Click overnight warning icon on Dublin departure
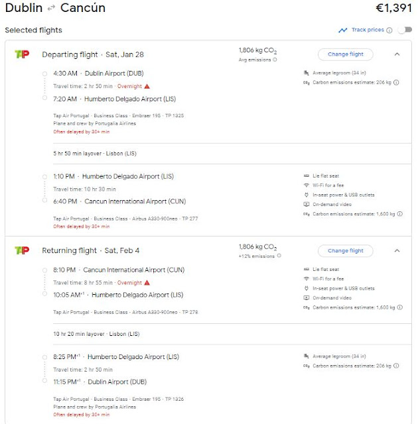This screenshot has width=418, height=424. click(147, 86)
